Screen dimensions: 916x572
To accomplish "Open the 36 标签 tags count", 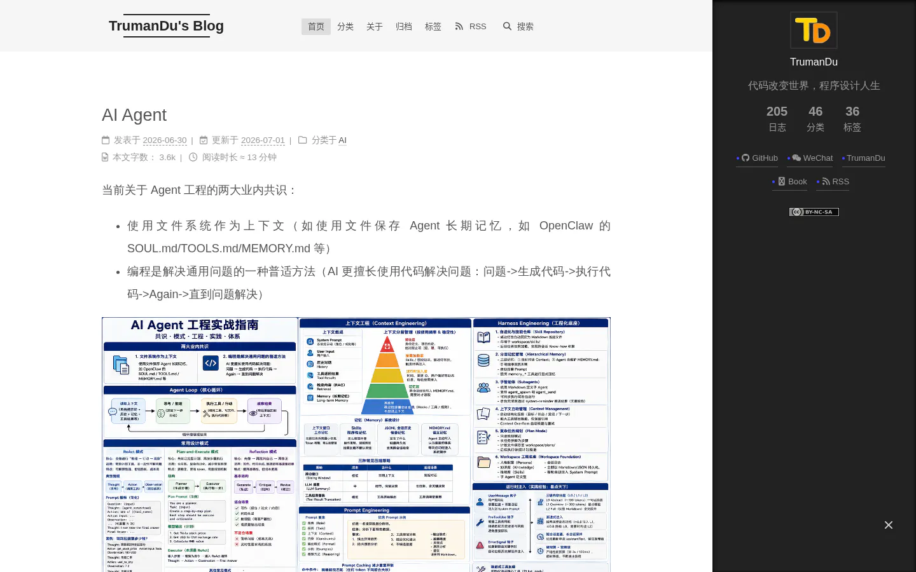I will point(852,119).
